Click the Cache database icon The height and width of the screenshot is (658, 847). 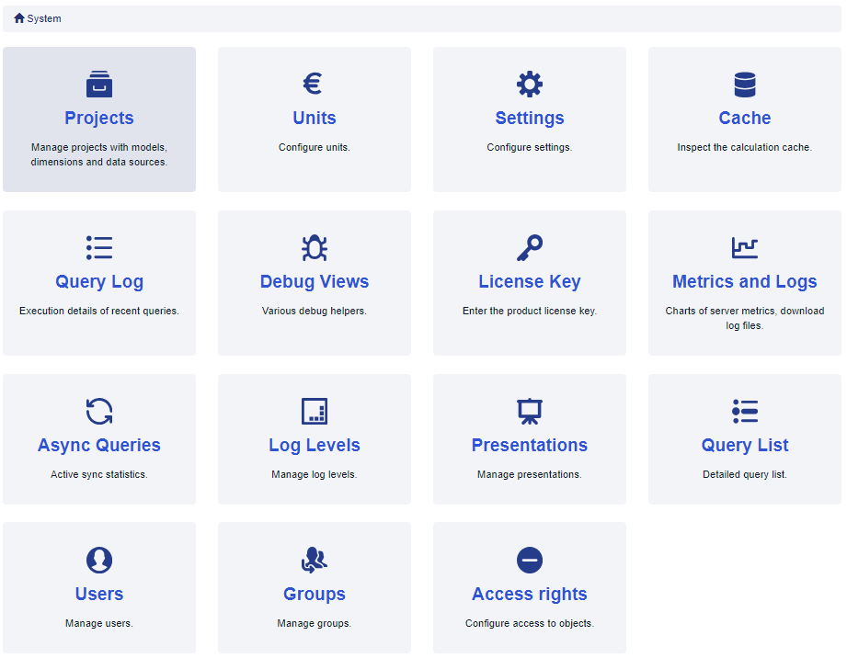pos(745,85)
